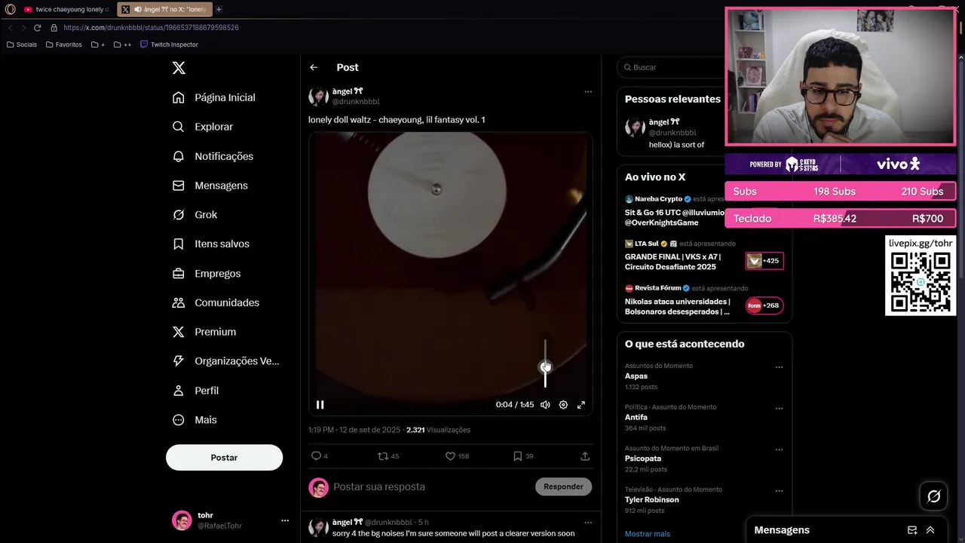965x543 pixels.
Task: Enter fullscreen mode on the video
Action: coord(581,405)
